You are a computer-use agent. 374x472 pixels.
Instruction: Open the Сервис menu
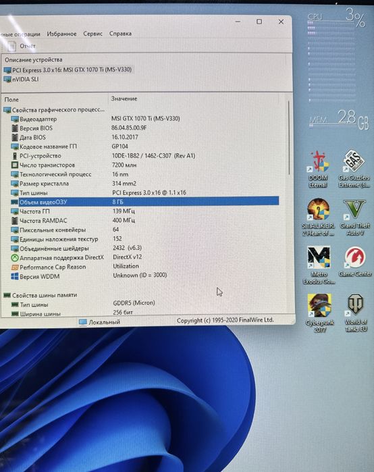(x=93, y=34)
